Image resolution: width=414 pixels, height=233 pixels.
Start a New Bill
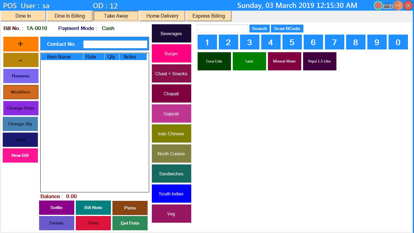[20, 155]
